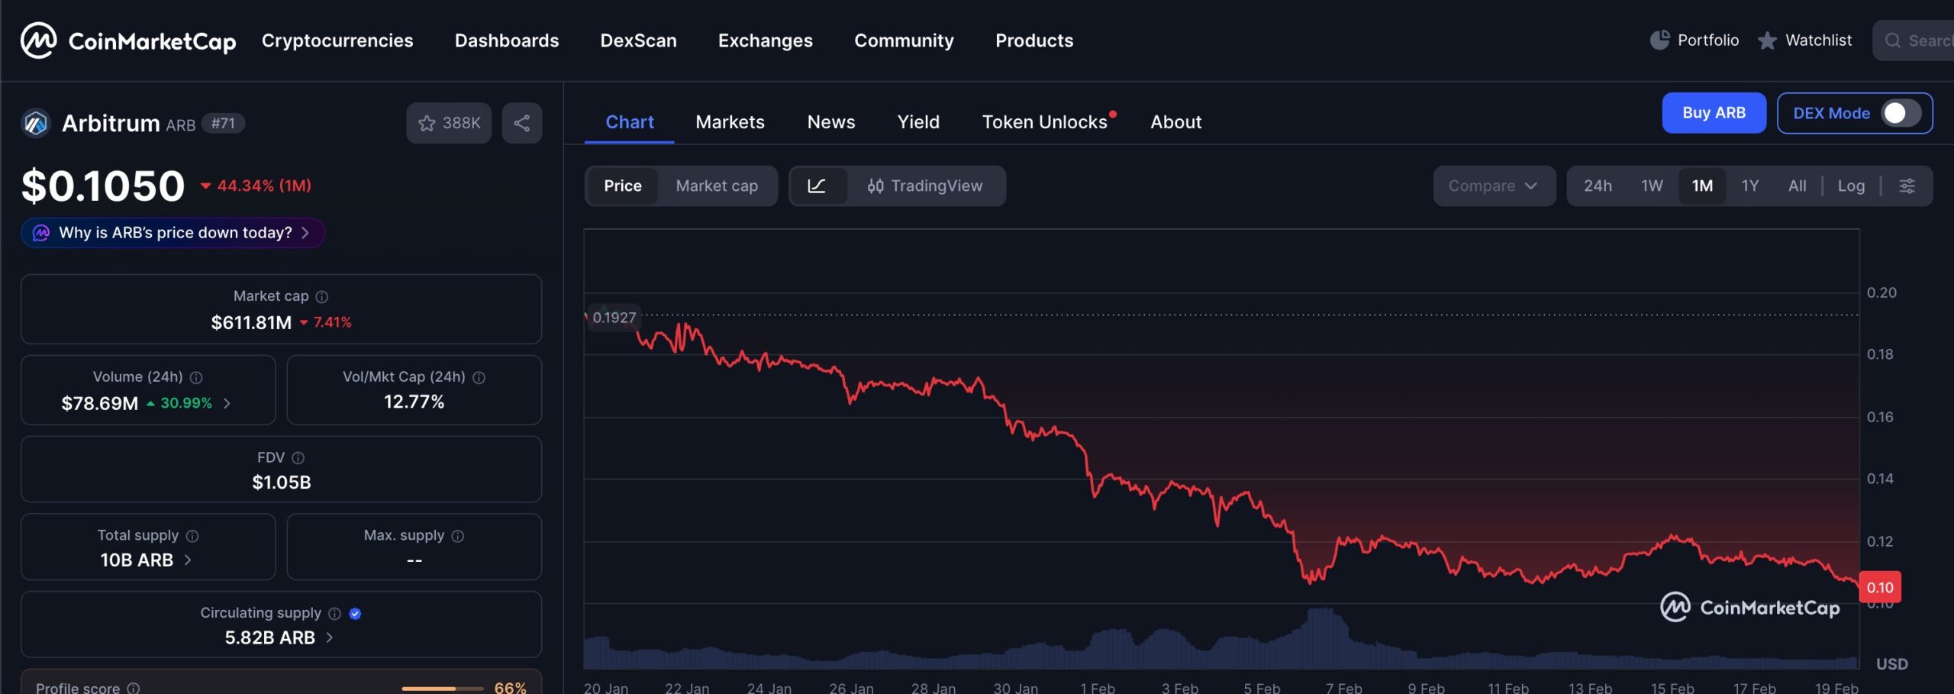Toggle DEX Mode switch
This screenshot has width=1954, height=694.
click(x=1901, y=113)
